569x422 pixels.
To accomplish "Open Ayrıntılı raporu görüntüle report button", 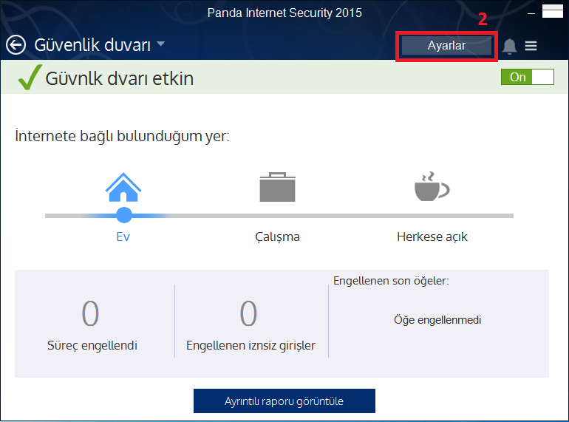I will point(284,401).
